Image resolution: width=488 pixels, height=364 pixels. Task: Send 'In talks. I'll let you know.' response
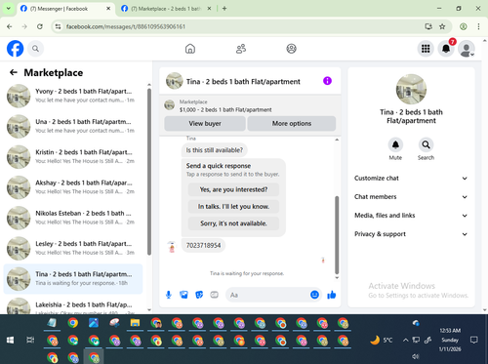(x=233, y=207)
